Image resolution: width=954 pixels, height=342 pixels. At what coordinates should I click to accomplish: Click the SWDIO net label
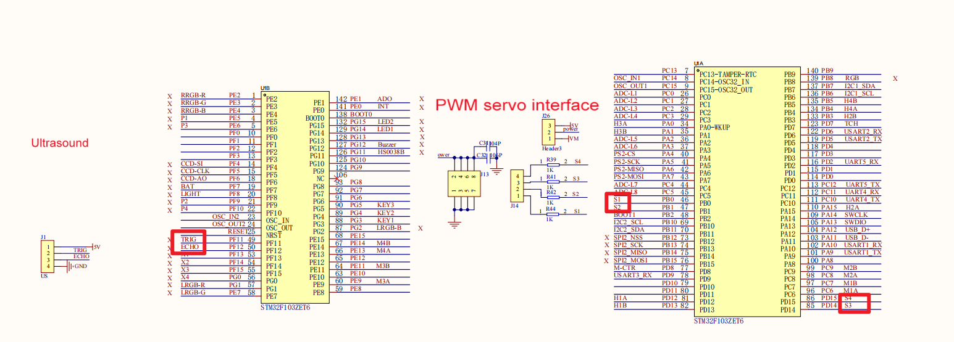point(856,222)
